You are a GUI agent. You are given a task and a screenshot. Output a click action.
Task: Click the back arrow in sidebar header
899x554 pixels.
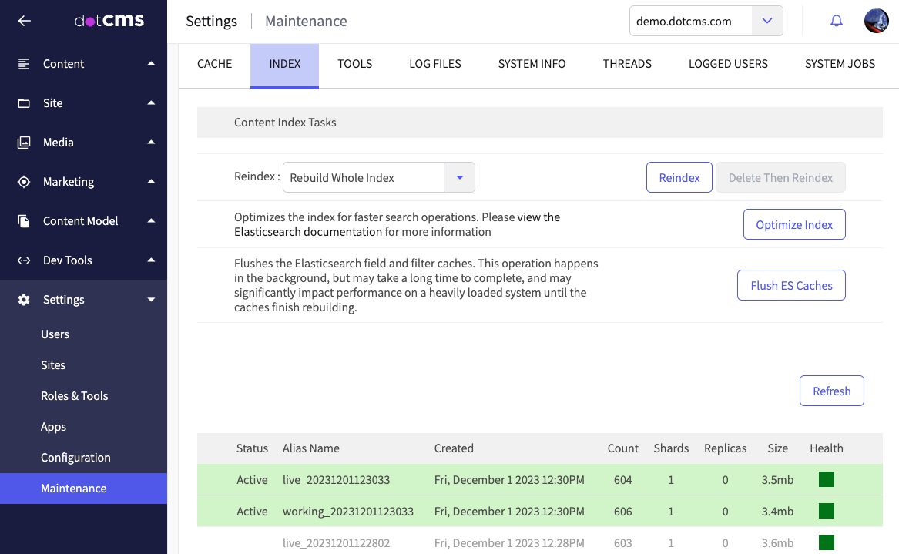coord(25,21)
